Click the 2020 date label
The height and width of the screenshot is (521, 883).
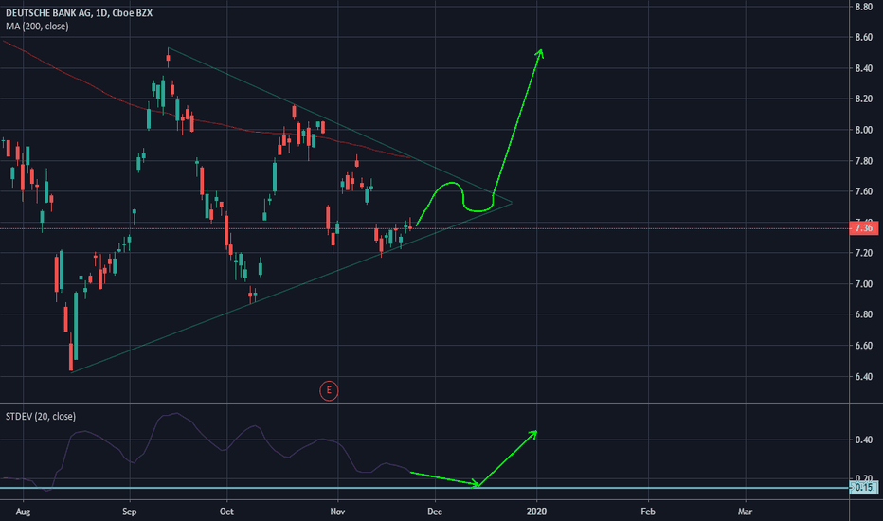[536, 512]
